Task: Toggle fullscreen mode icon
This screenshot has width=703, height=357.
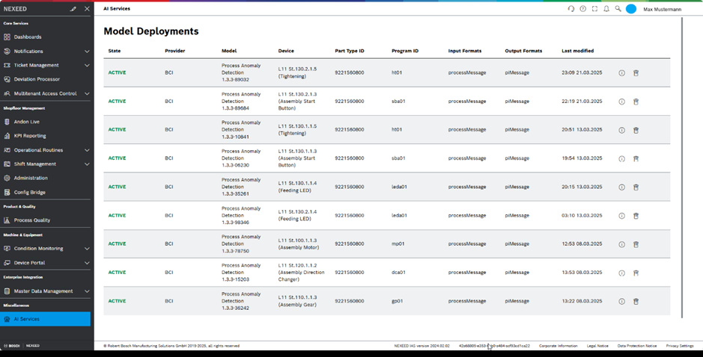Action: point(594,9)
